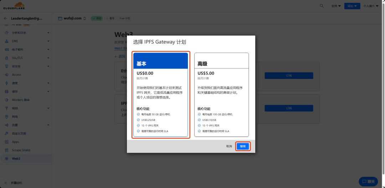Click the 星号 star badge
385x188 pixels.
(110, 18)
